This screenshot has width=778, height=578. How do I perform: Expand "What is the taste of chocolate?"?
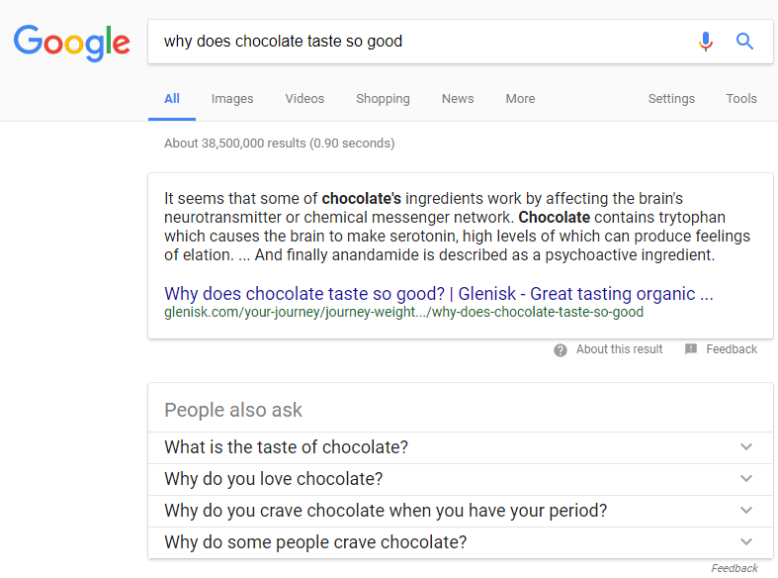click(746, 447)
